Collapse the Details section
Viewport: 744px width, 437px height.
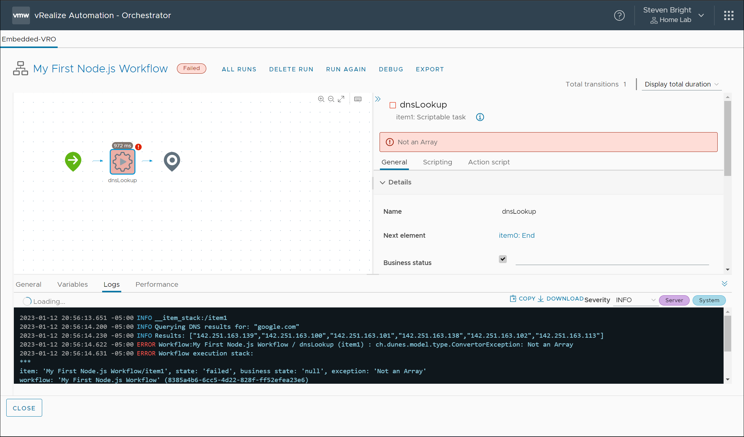coord(383,182)
